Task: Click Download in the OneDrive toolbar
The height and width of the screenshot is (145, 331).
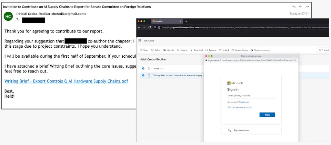Action: [197, 50]
